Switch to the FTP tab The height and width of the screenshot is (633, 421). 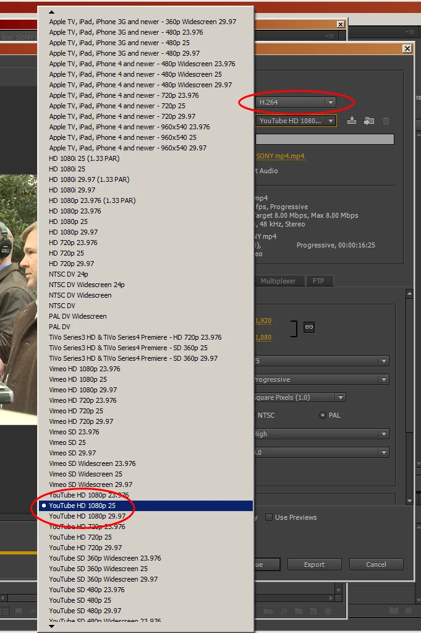pos(318,281)
